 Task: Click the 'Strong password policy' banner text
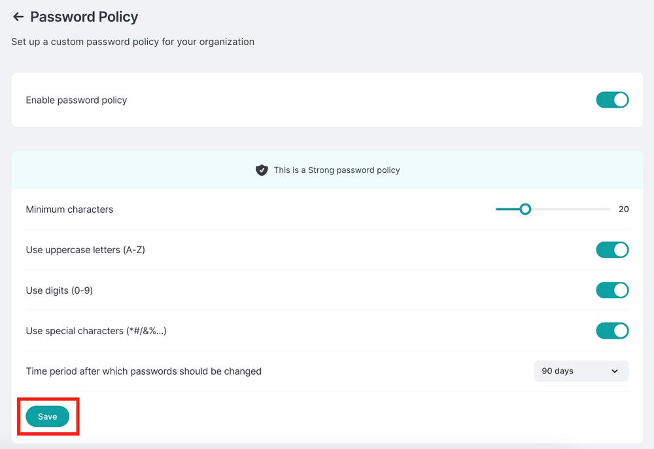point(337,170)
